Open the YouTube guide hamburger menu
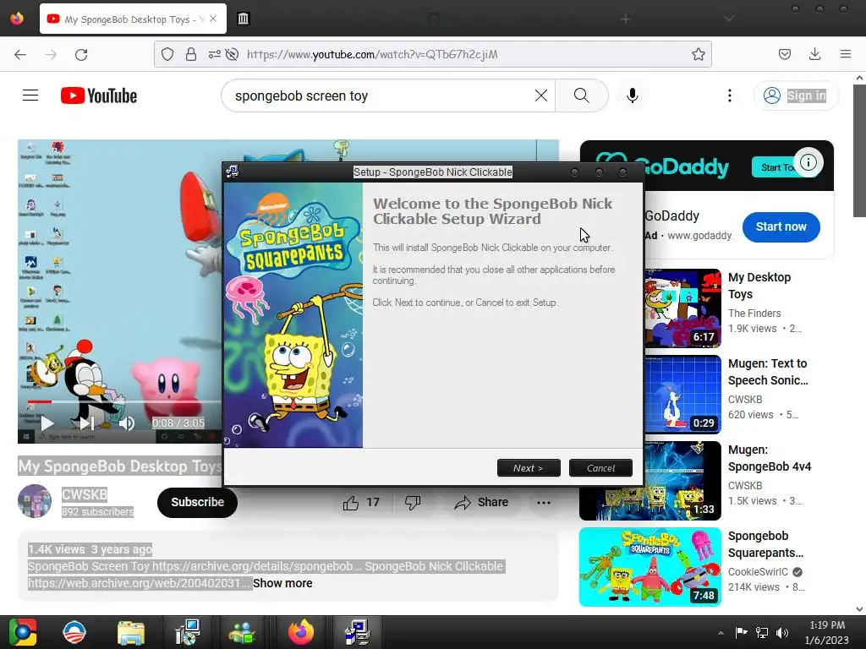The image size is (866, 649). click(x=30, y=95)
